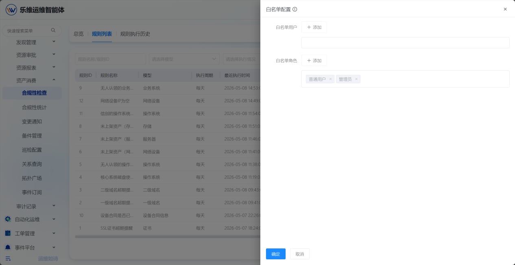Select rule row 网络设备IP为空
The width and height of the screenshot is (515, 265).
coord(168,101)
